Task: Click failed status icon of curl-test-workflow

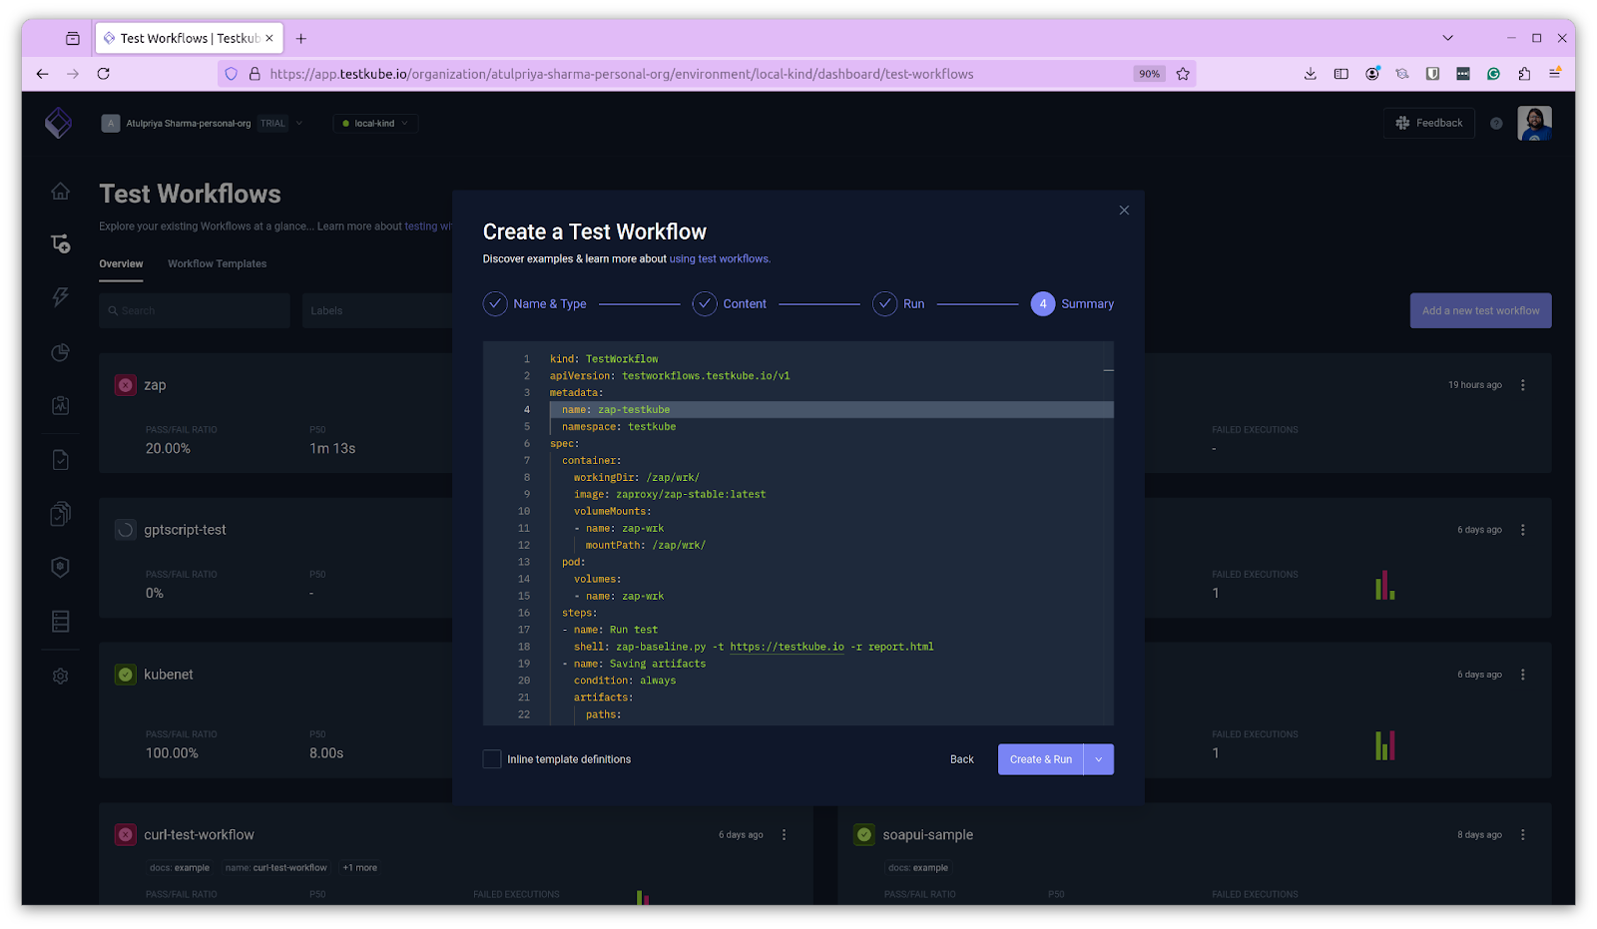Action: point(126,835)
